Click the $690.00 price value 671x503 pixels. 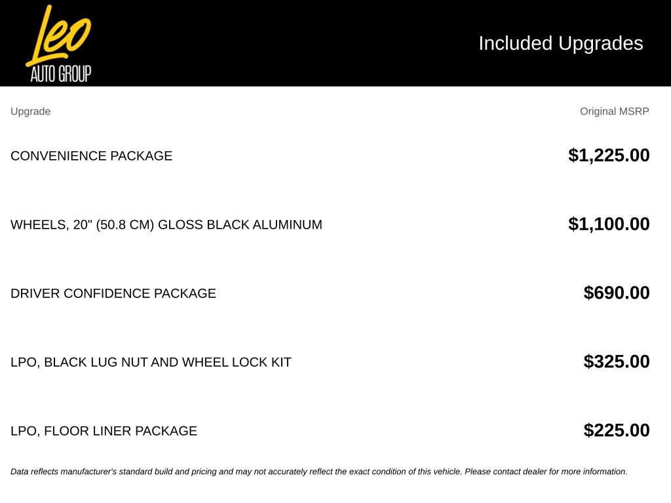point(616,293)
